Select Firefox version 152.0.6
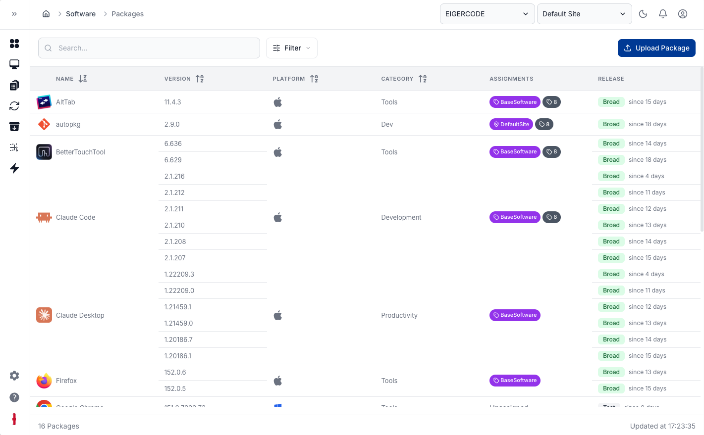704x435 pixels. tap(175, 372)
